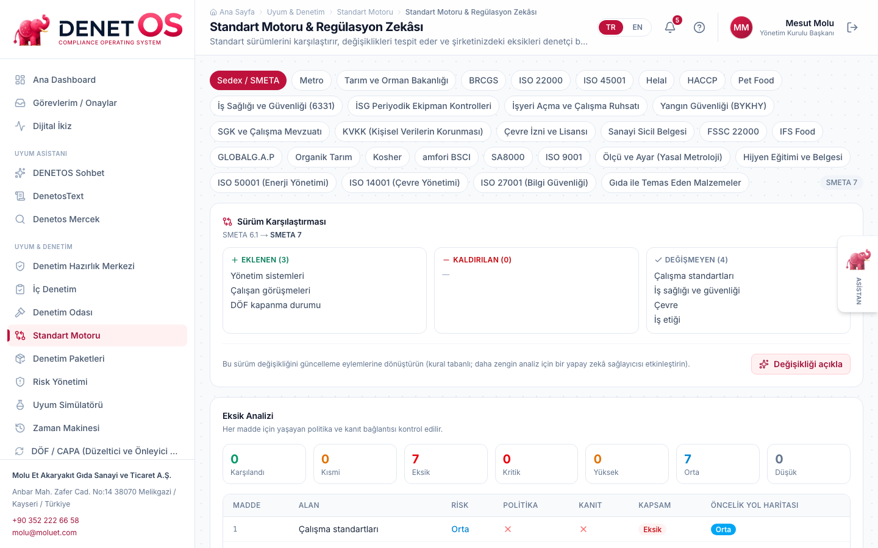Open the floating Asistan elephant panel
878x548 pixels.
[x=858, y=274]
